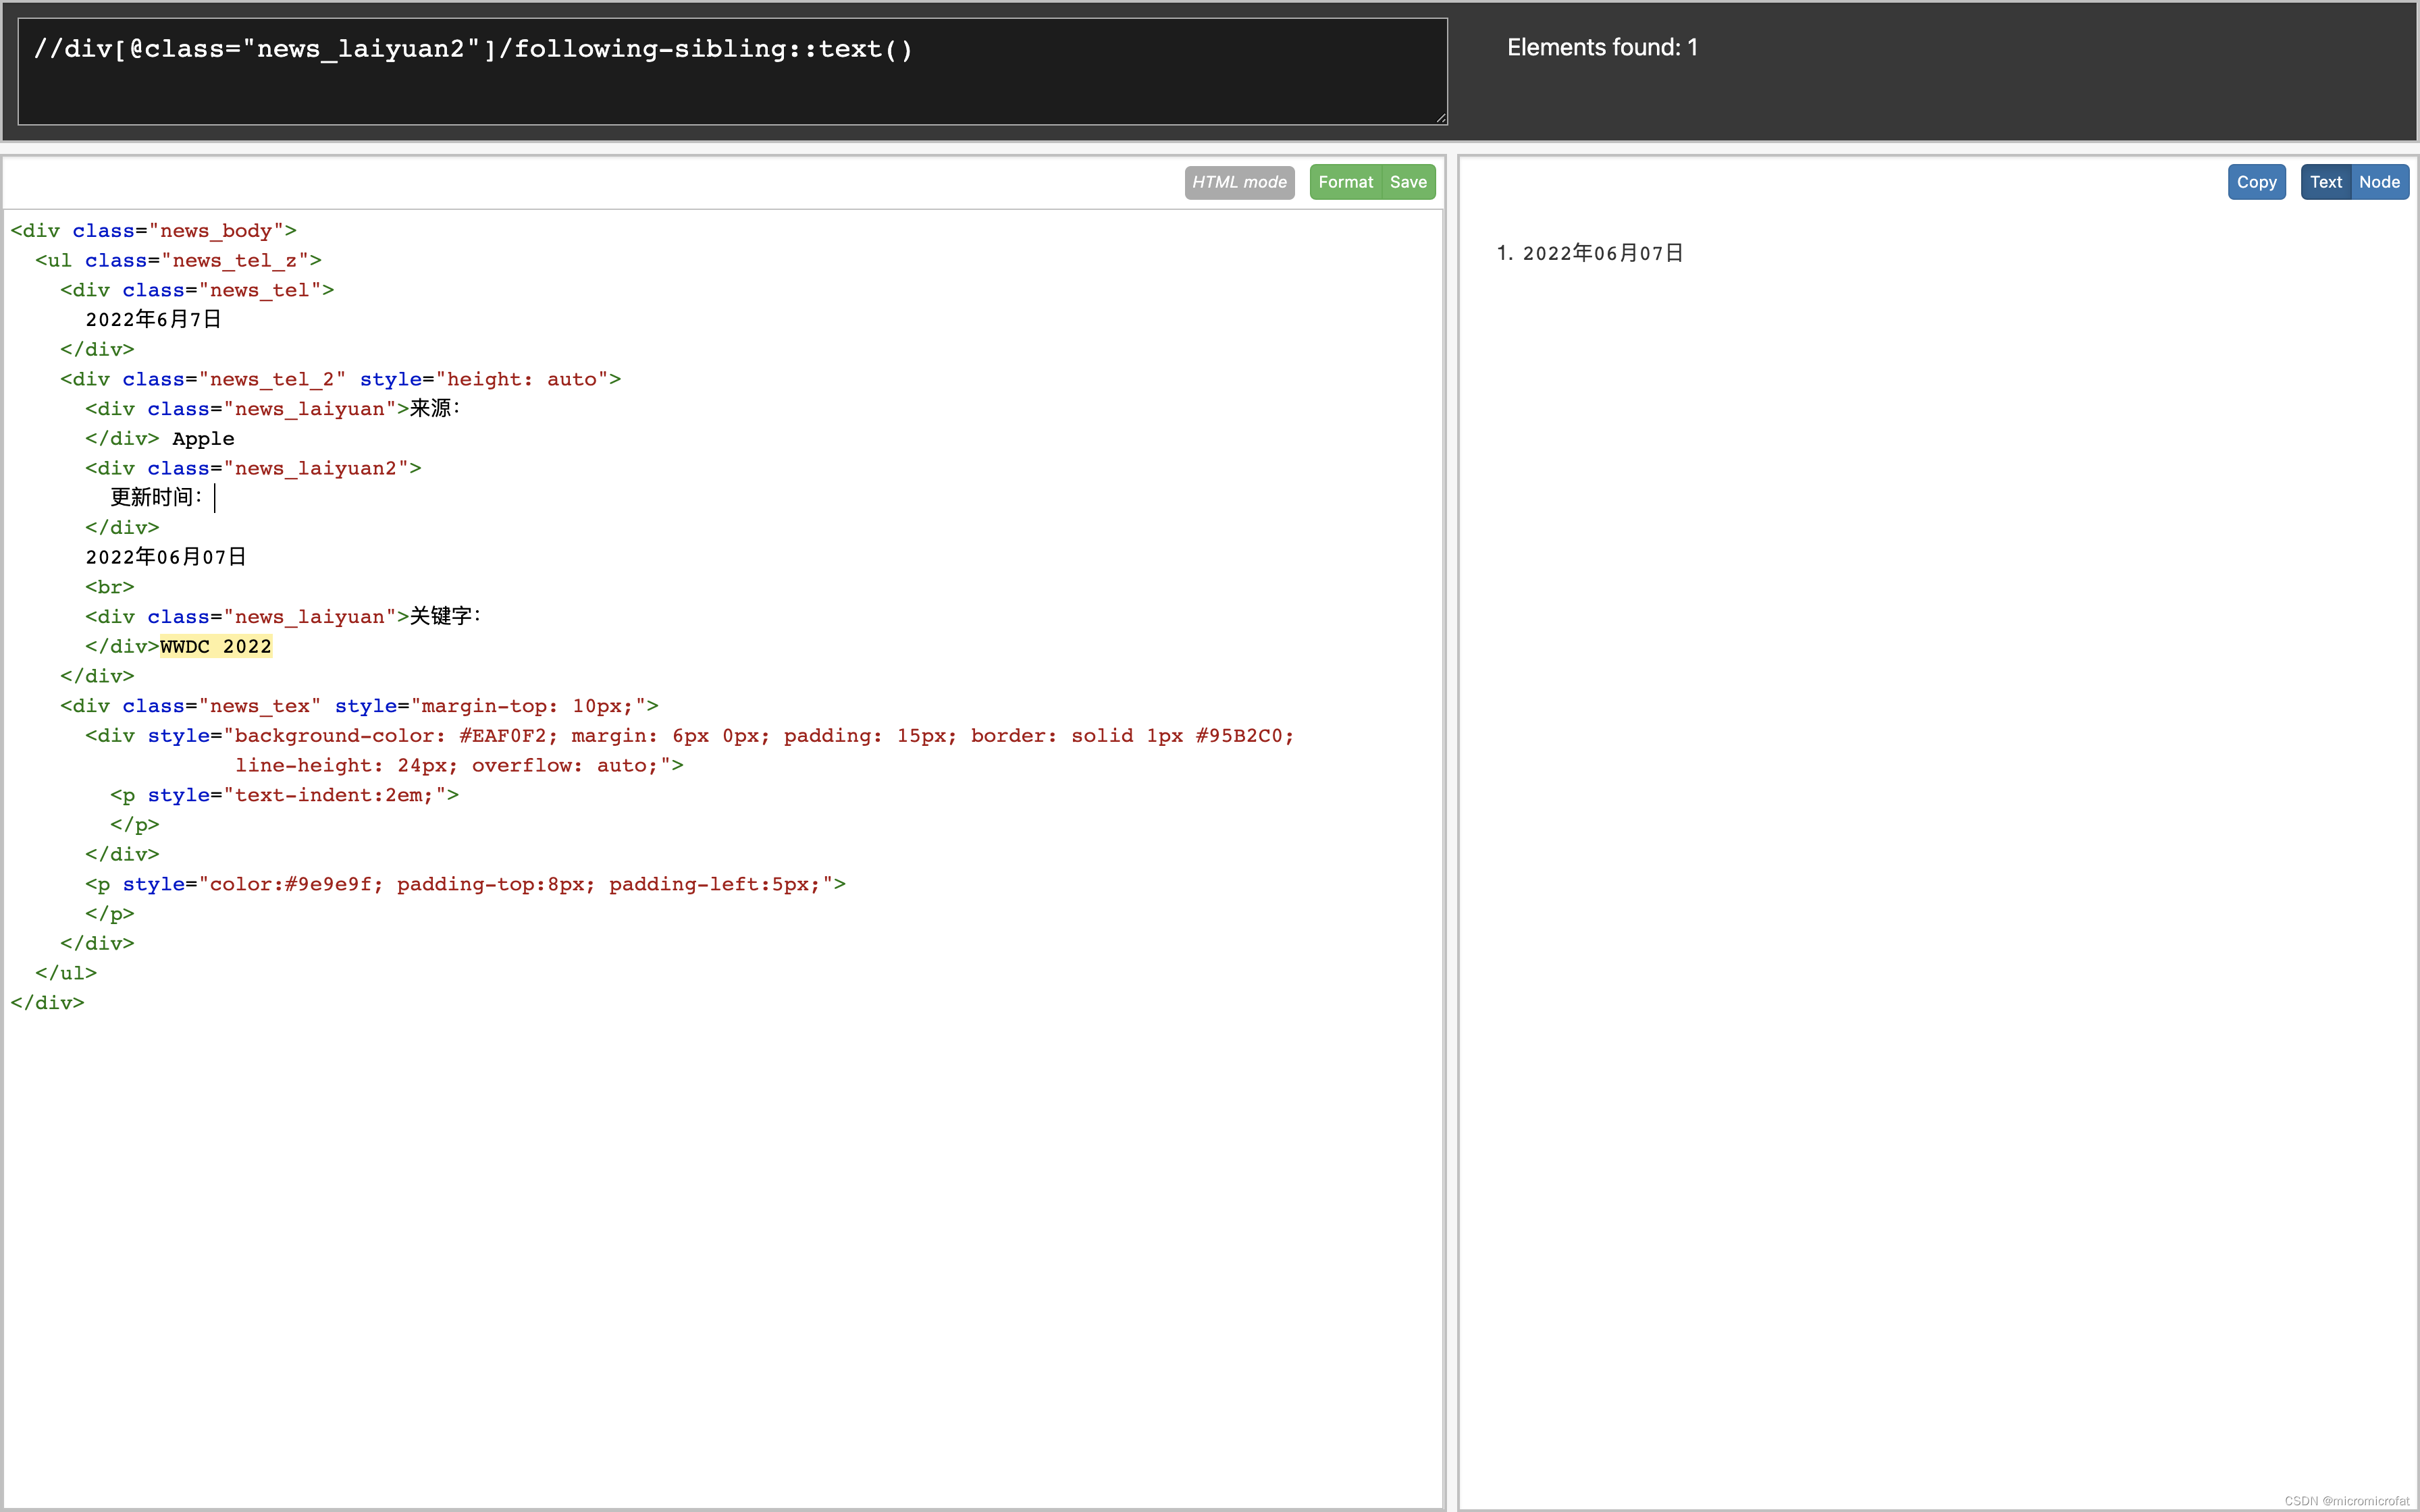Image resolution: width=2420 pixels, height=1512 pixels.
Task: Click the '关键字:' text in the editor
Action: click(446, 616)
